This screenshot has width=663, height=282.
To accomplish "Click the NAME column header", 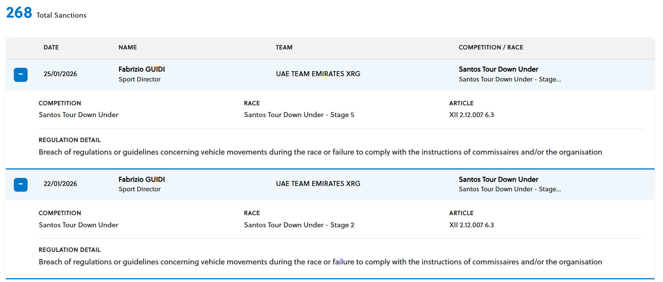I will pyautogui.click(x=128, y=47).
